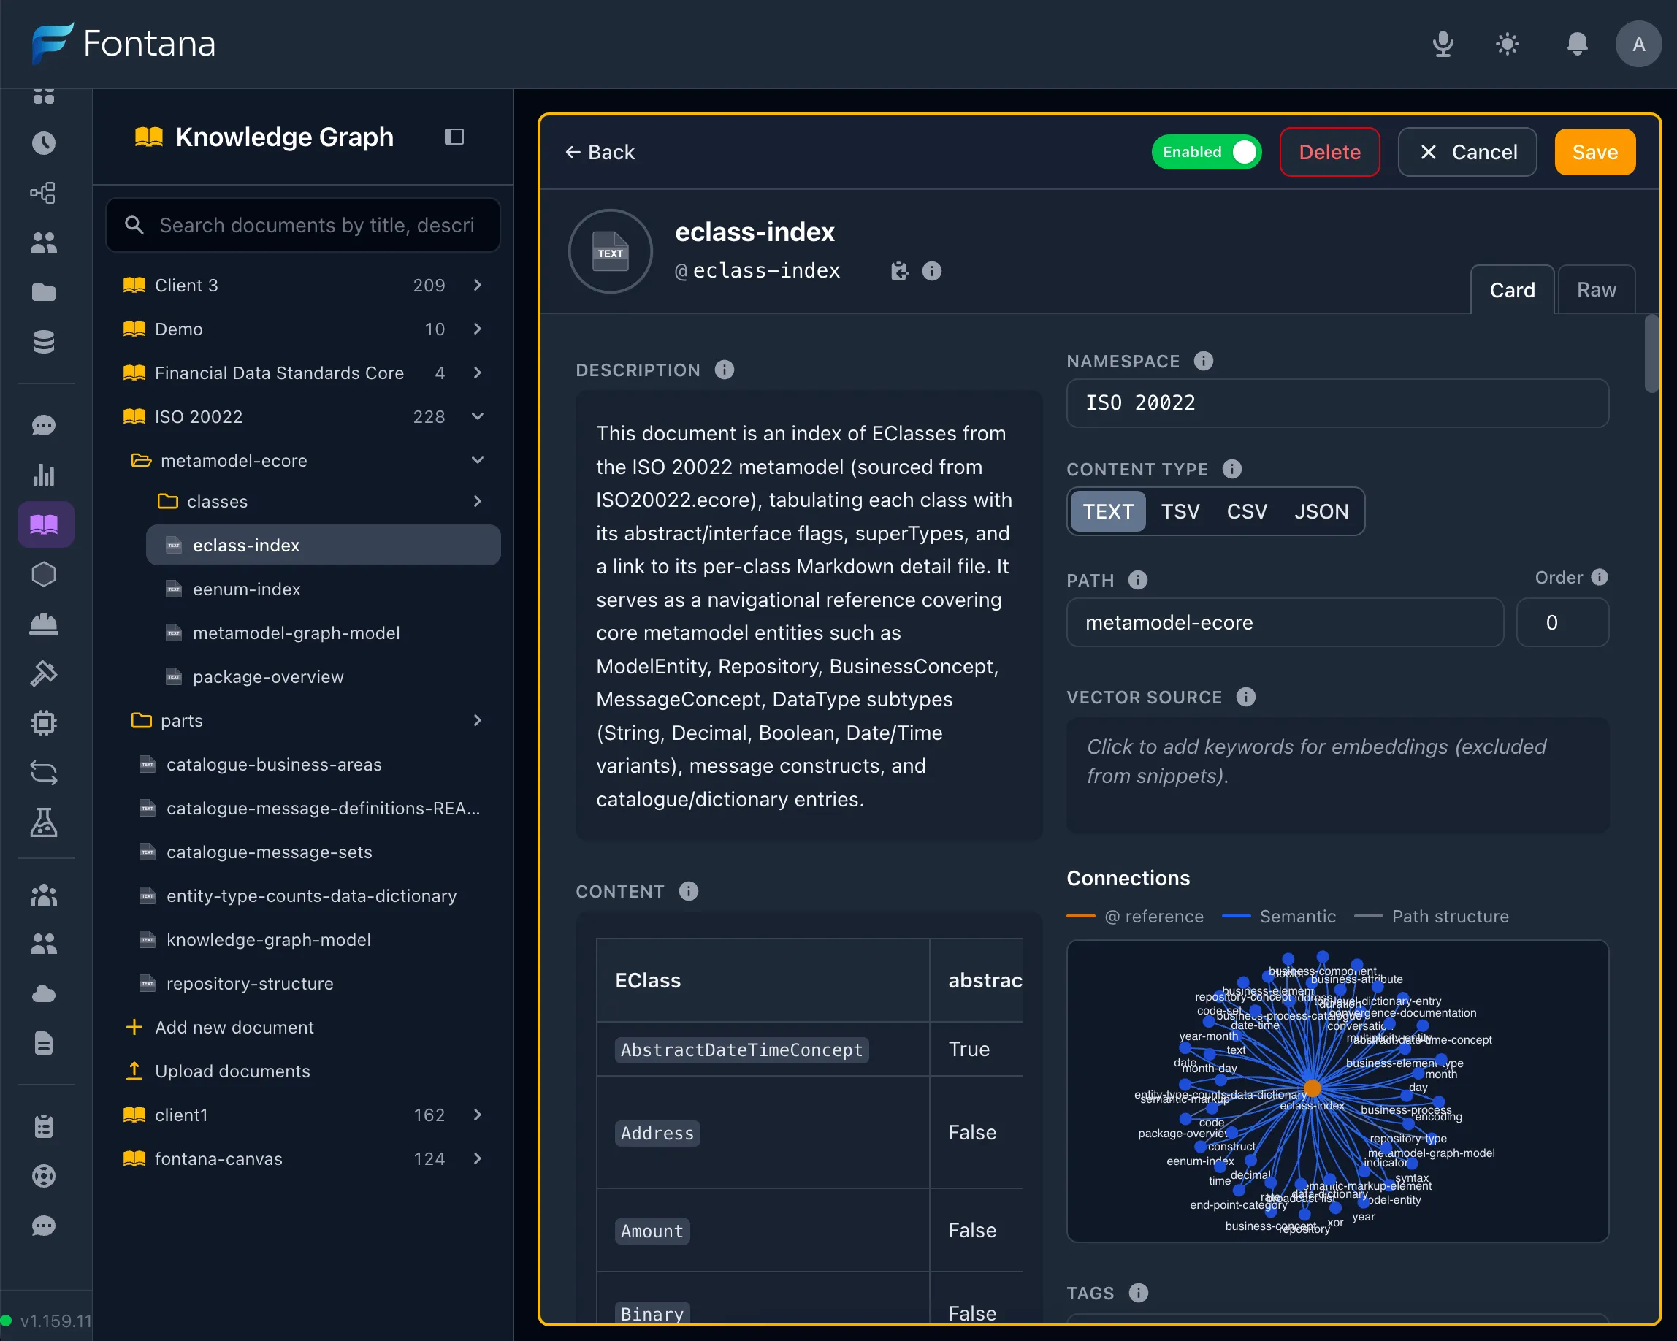Open the document sidebar icon
1677x1341 pixels.
pos(44,1043)
